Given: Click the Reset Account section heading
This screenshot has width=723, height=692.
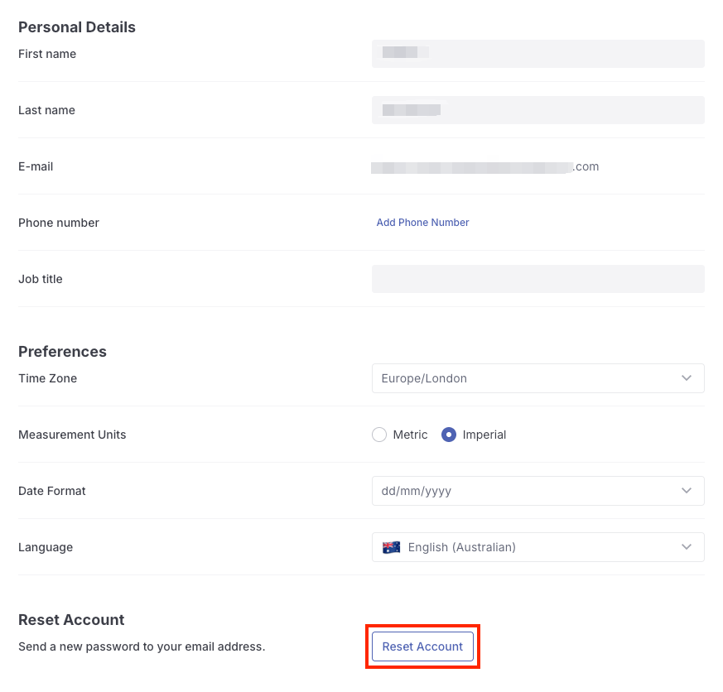Looking at the screenshot, I should click(71, 620).
